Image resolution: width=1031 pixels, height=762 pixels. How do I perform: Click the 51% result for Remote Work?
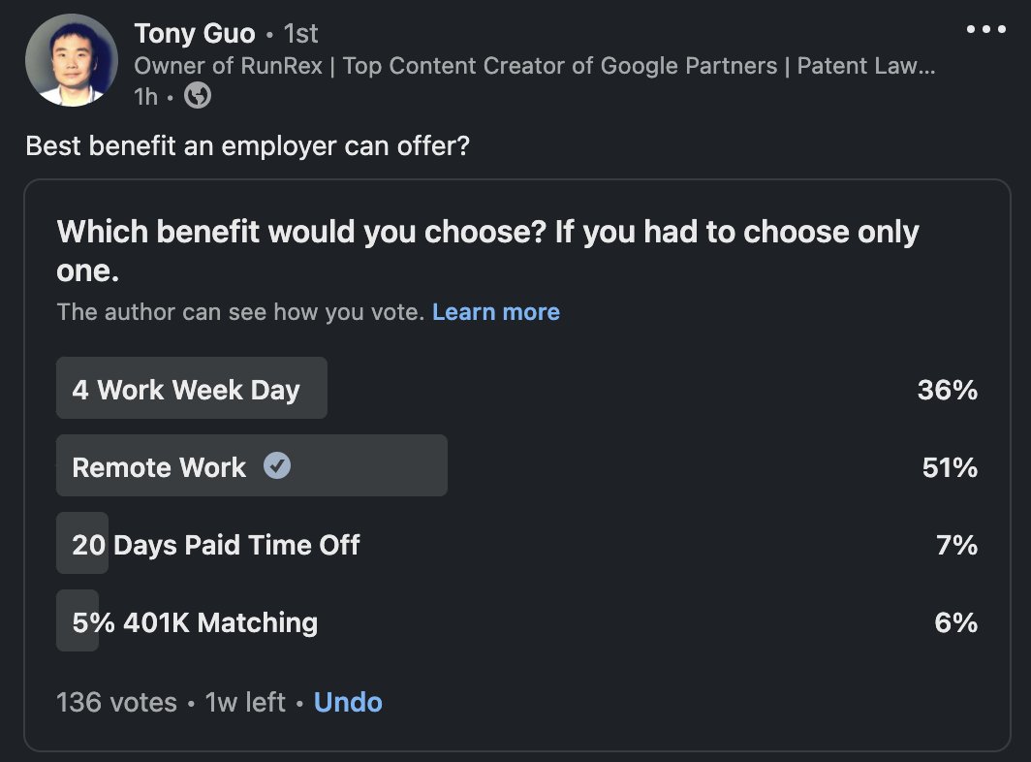[x=950, y=467]
